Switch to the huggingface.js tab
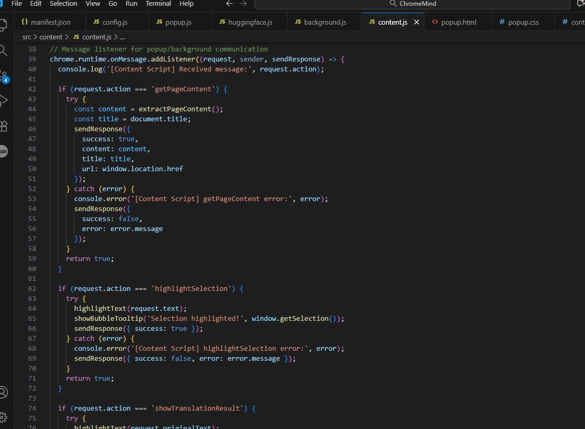Viewport: 585px width, 429px height. 250,22
